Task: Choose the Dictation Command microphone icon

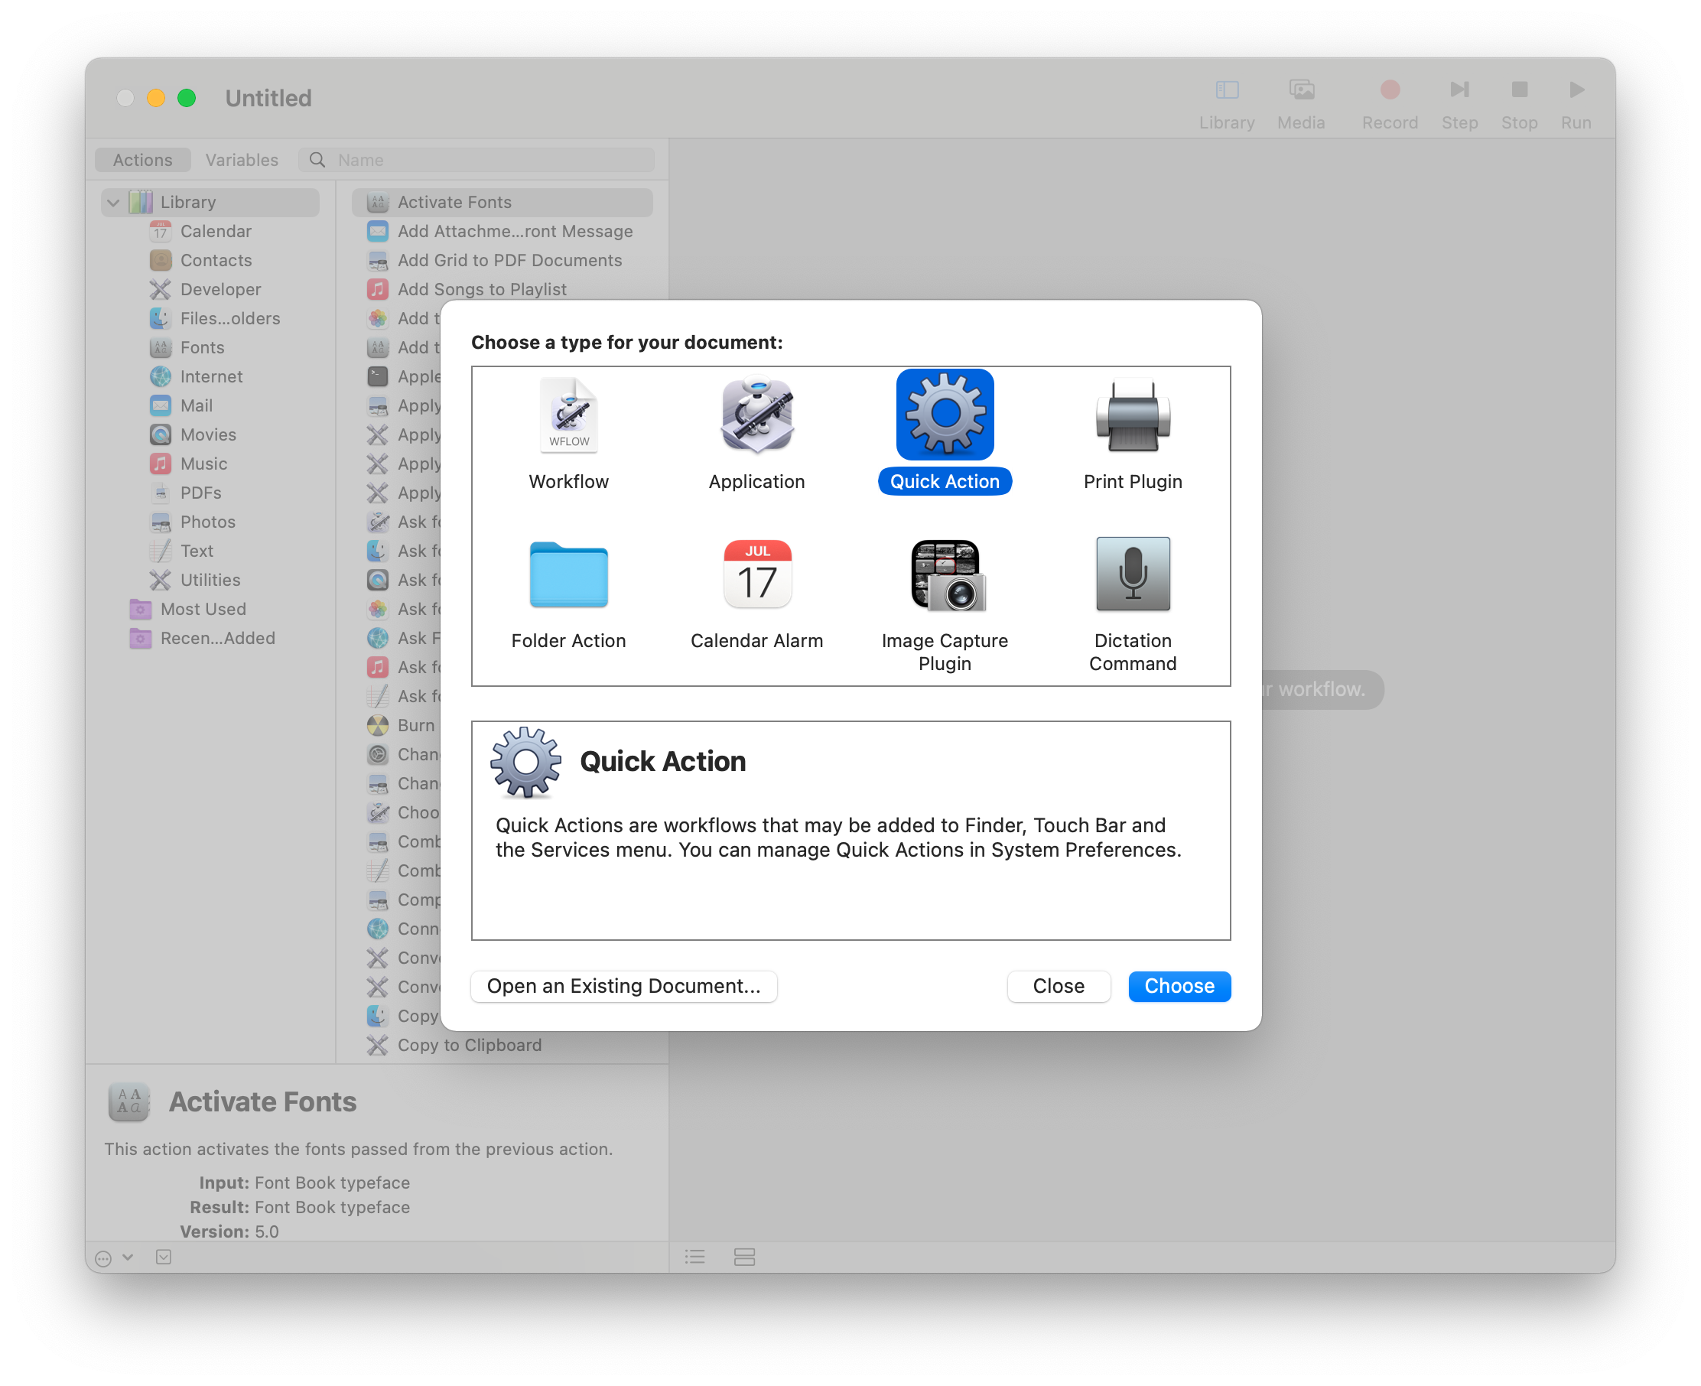Action: pos(1132,575)
